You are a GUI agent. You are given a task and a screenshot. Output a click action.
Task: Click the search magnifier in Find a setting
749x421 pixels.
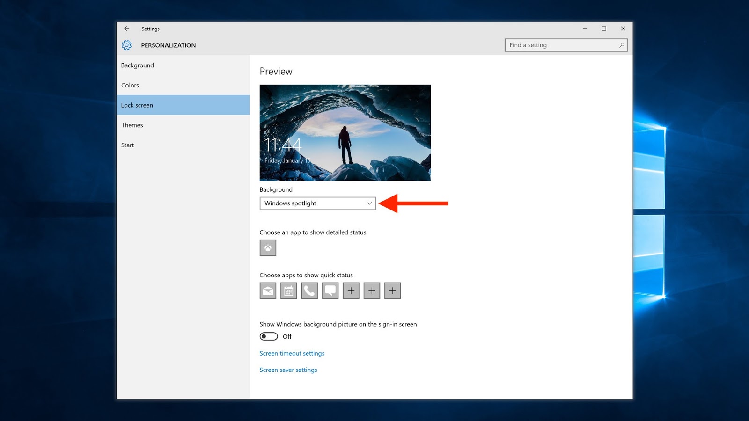(621, 45)
